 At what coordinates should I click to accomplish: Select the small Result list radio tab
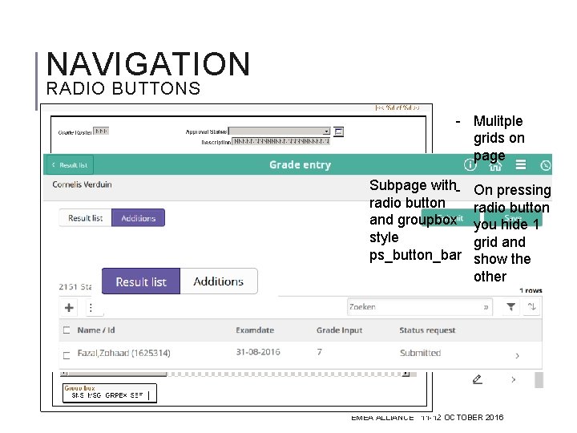[86, 218]
